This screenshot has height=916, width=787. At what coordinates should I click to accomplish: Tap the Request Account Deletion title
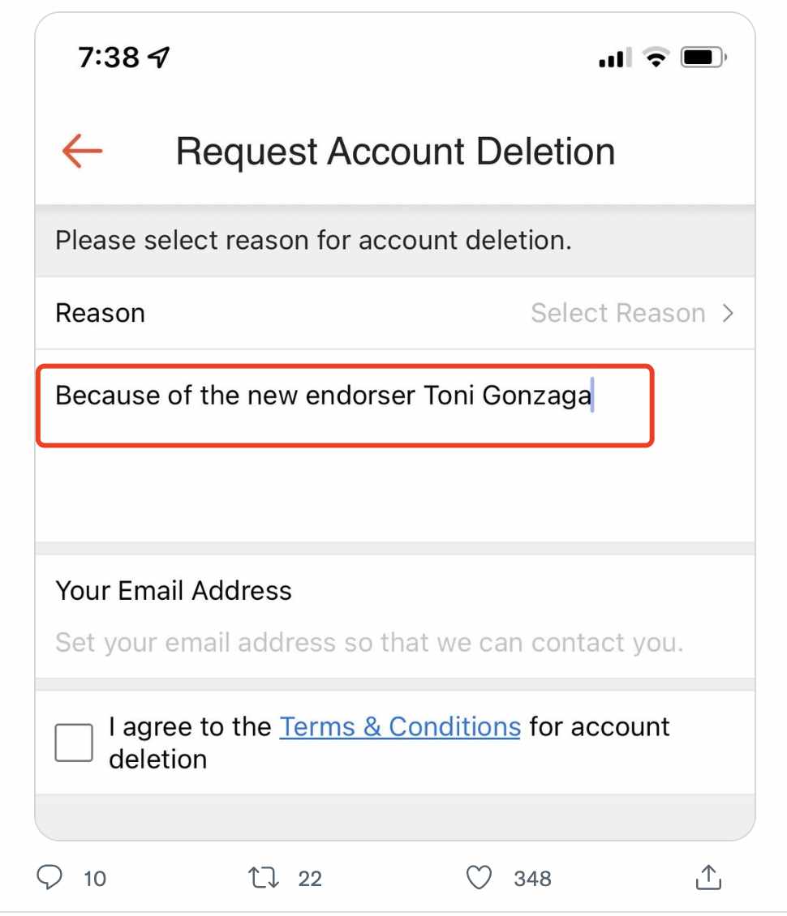395,152
